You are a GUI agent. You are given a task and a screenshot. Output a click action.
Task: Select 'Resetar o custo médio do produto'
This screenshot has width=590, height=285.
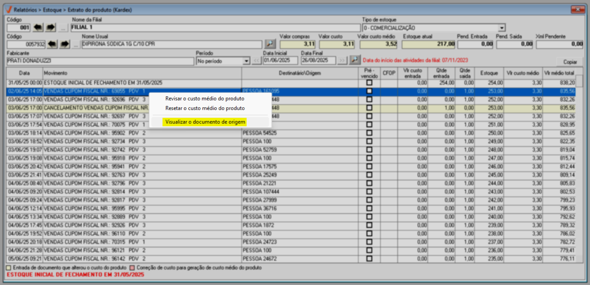205,108
